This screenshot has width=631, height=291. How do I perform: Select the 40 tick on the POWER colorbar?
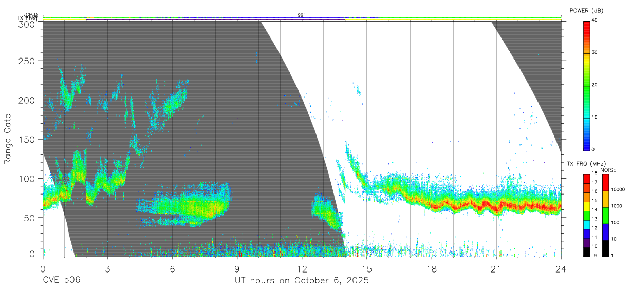pos(596,20)
